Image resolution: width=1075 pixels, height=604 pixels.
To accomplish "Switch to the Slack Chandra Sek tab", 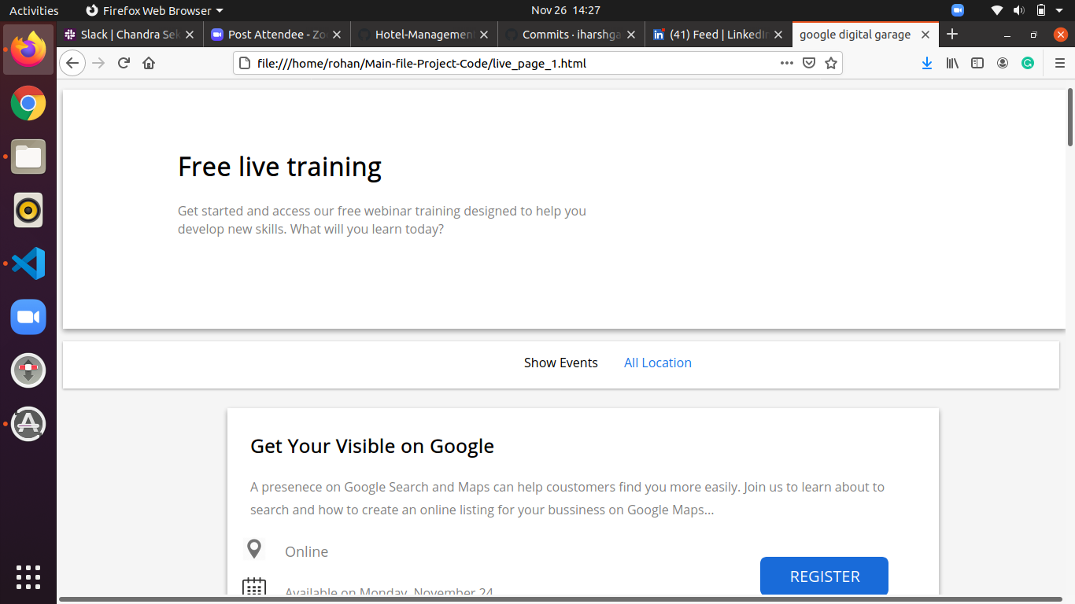I will (130, 35).
